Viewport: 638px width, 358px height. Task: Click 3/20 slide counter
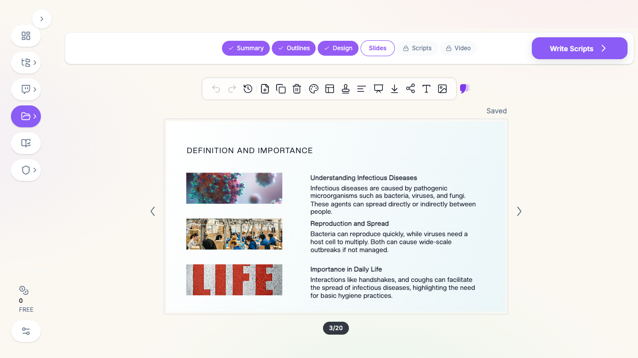coord(336,328)
